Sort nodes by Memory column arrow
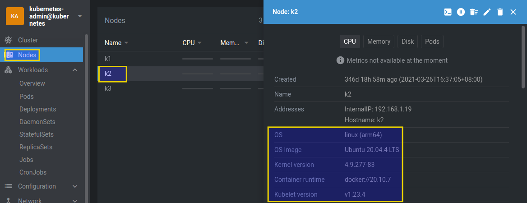The width and height of the screenshot is (527, 203). pos(246,43)
